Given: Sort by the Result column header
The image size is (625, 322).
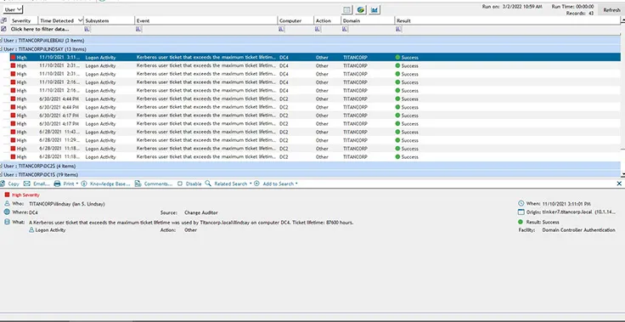Looking at the screenshot, I should pos(508,20).
